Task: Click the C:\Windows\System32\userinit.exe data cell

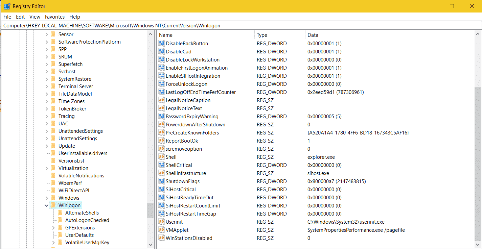Action: tap(346, 222)
